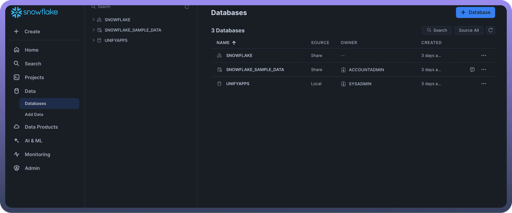Expand the UNIFYAPPS tree node
Image resolution: width=512 pixels, height=213 pixels.
pyautogui.click(x=93, y=40)
